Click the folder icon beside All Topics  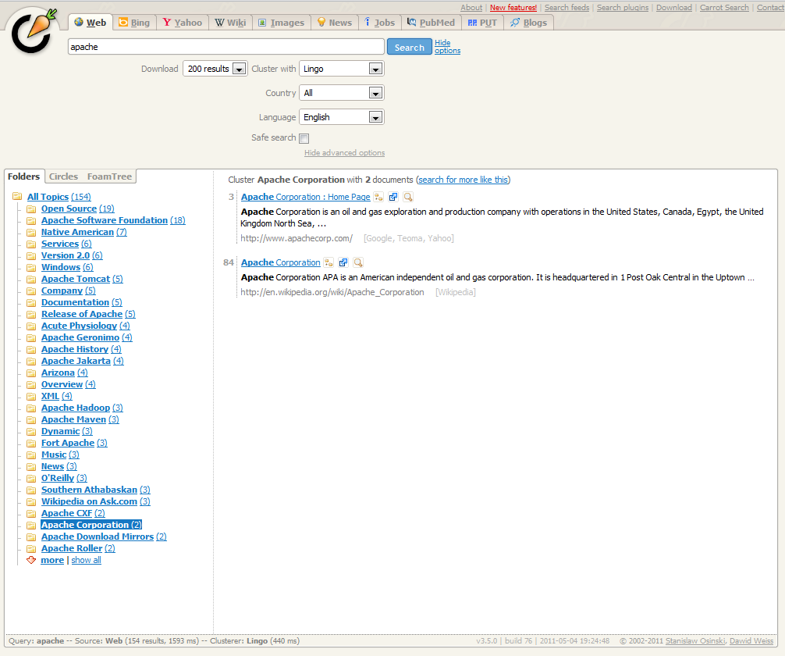(x=19, y=197)
